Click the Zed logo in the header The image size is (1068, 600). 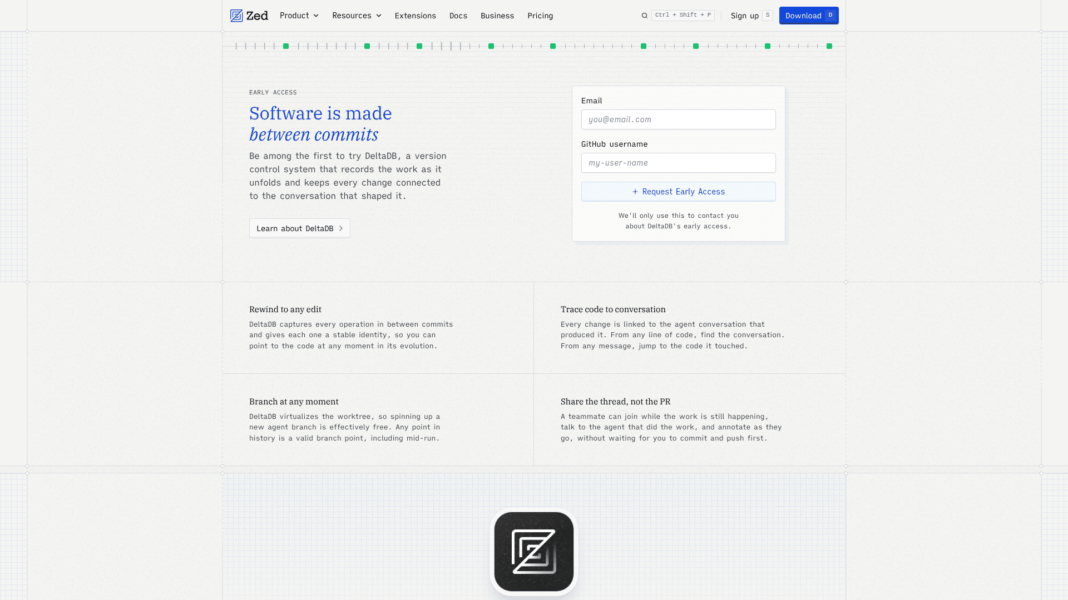pos(249,16)
